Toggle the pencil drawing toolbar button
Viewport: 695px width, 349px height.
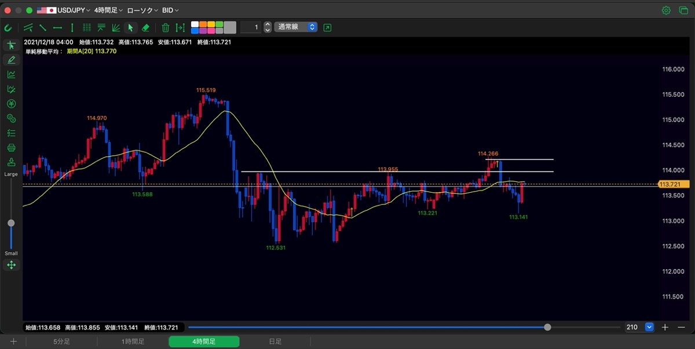coord(11,60)
